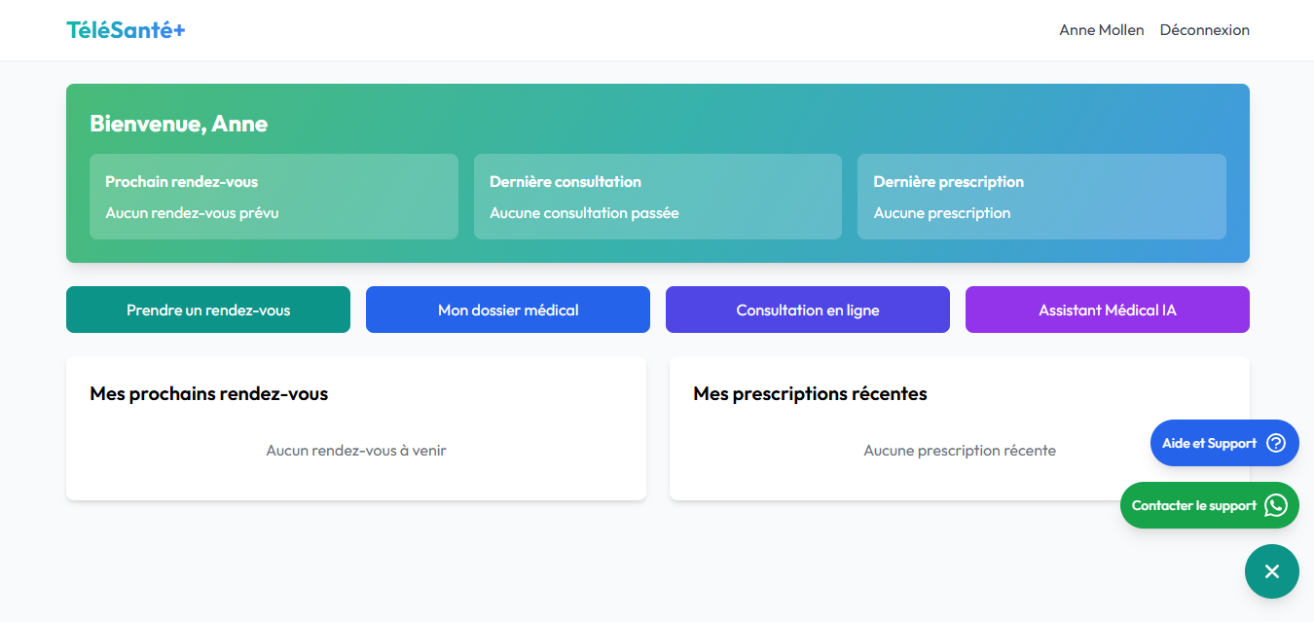This screenshot has width=1314, height=622.
Task: Select the Dernière consultation summary card
Action: (657, 197)
